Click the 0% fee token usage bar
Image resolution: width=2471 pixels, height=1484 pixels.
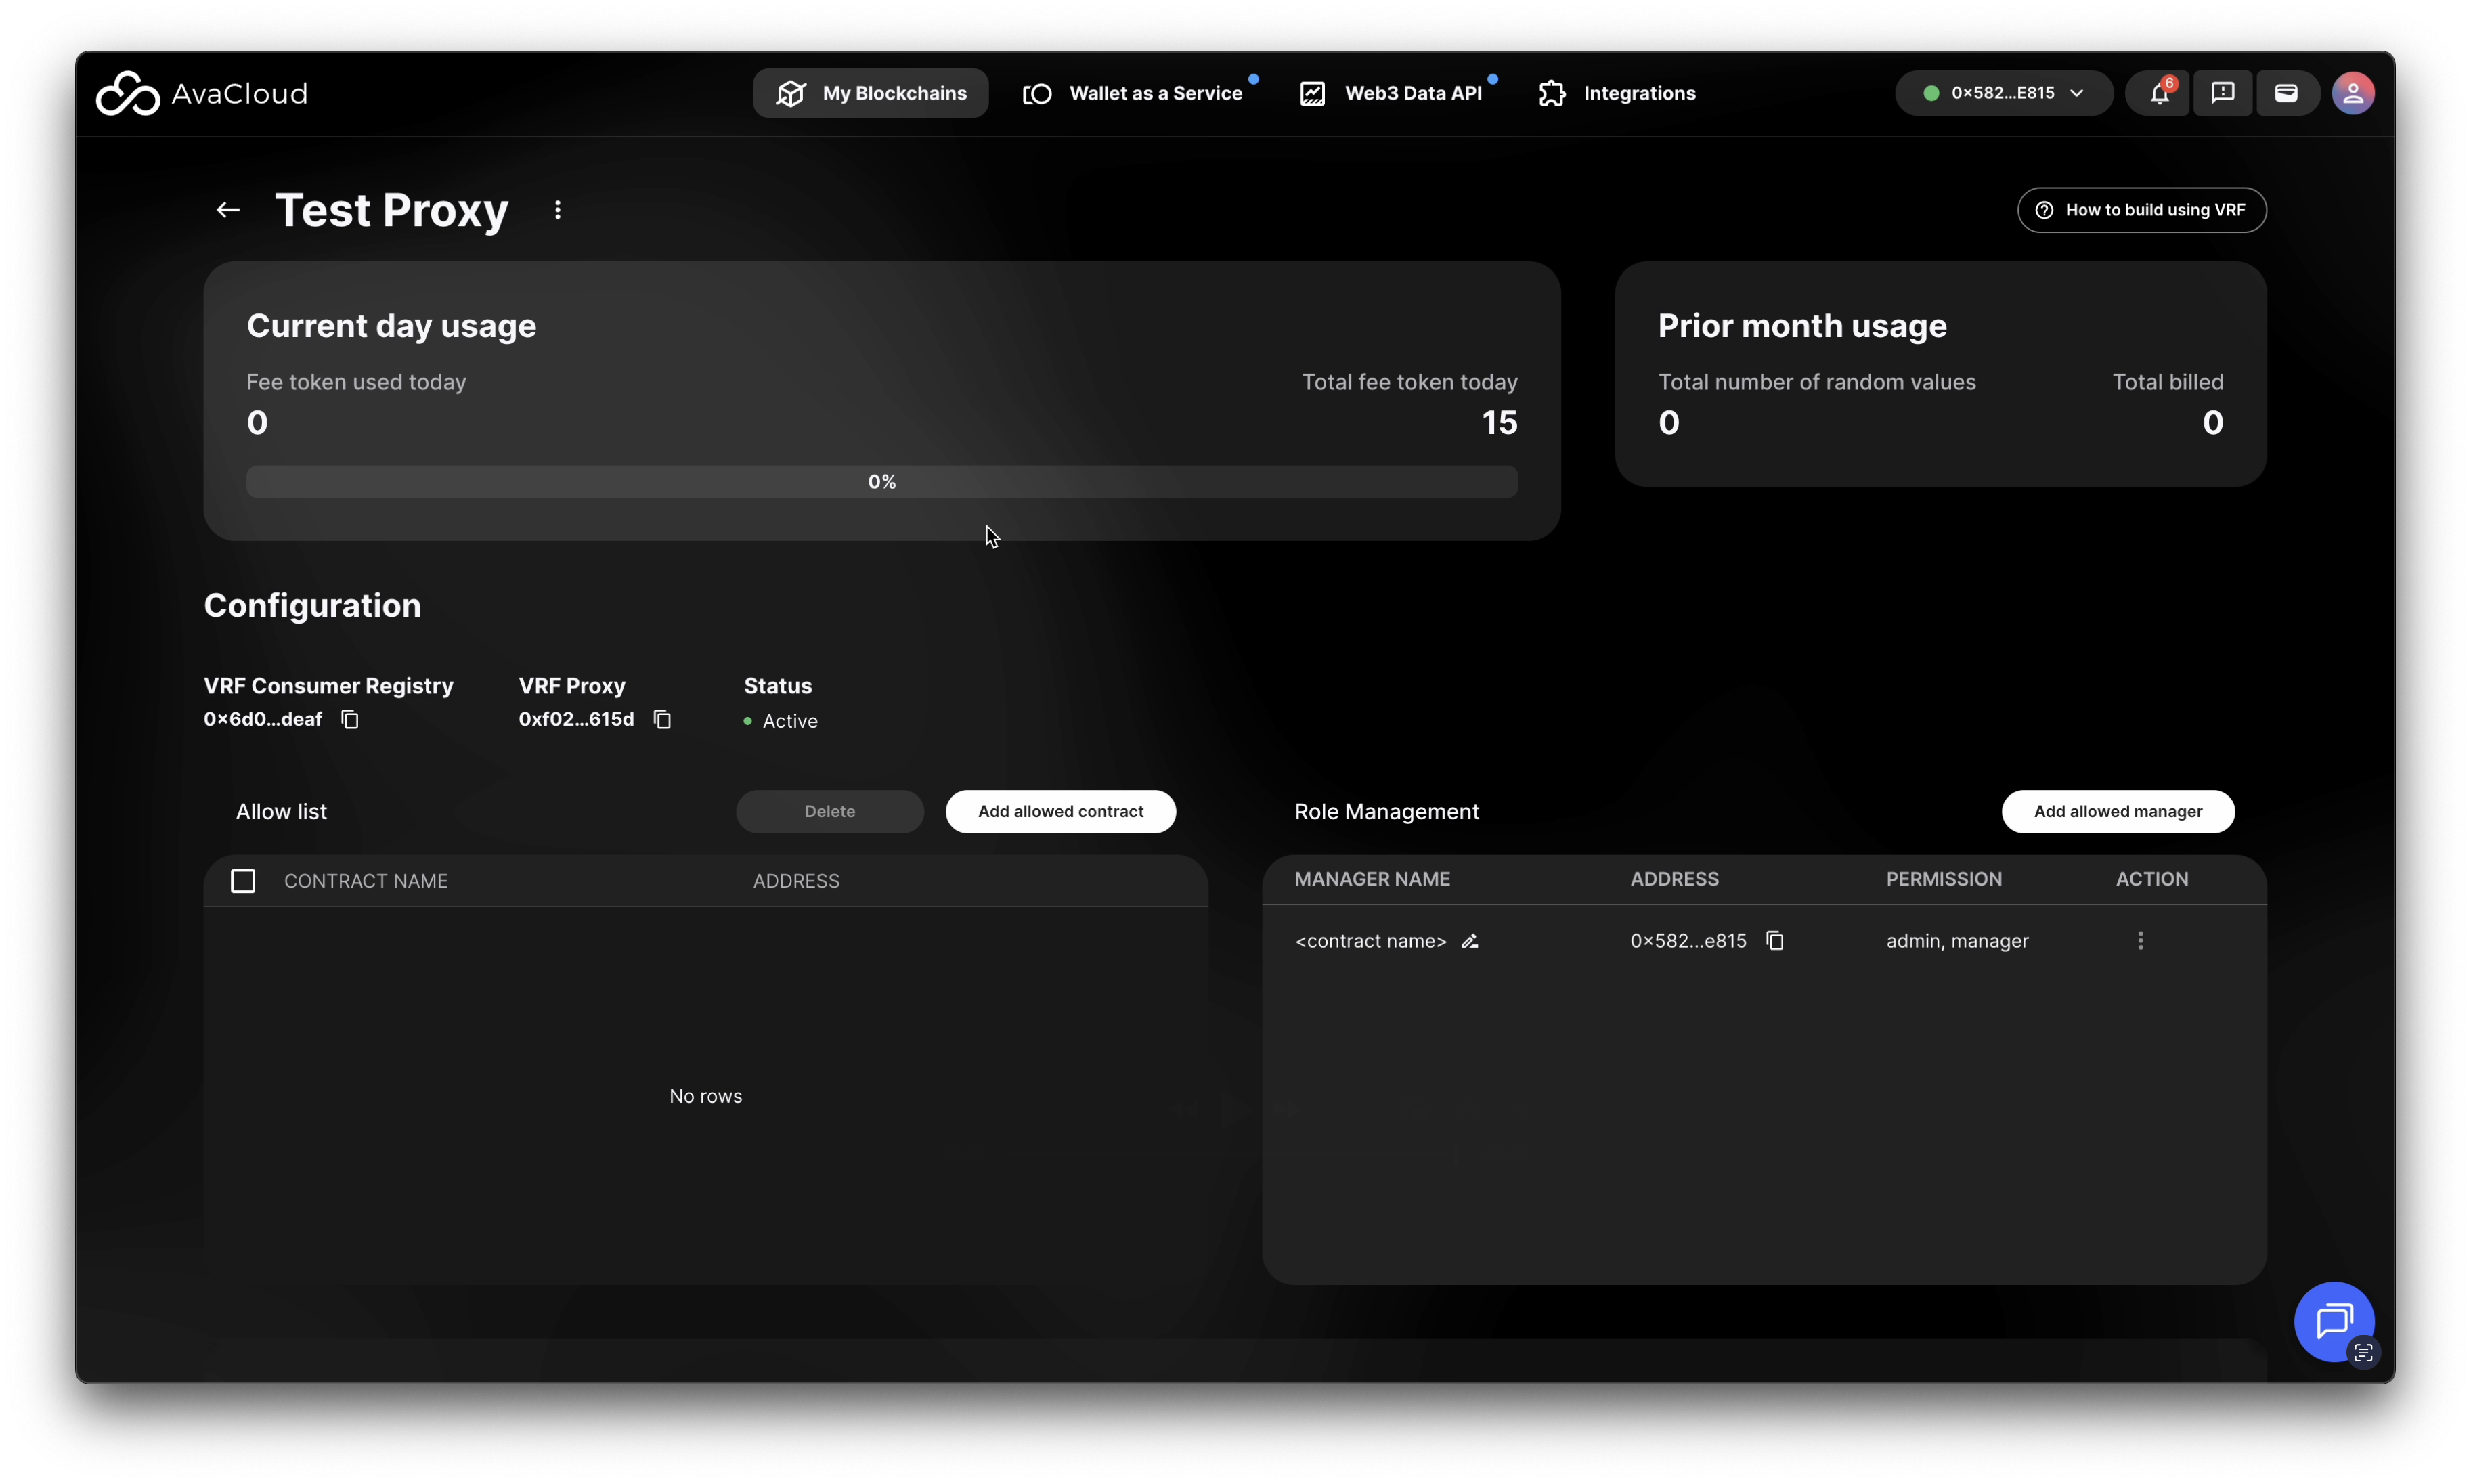tap(881, 482)
